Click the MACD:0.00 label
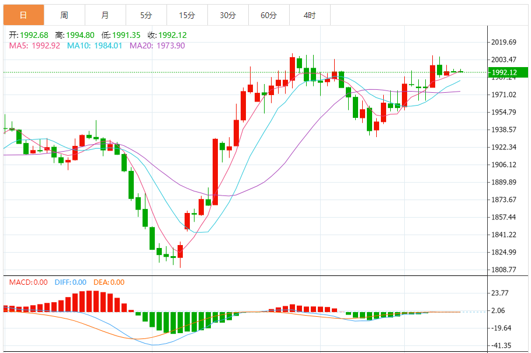The image size is (531, 353). 29,282
